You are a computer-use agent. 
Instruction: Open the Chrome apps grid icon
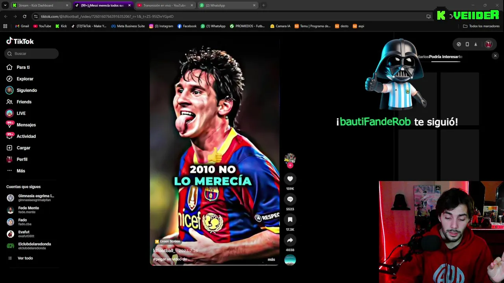(5, 26)
